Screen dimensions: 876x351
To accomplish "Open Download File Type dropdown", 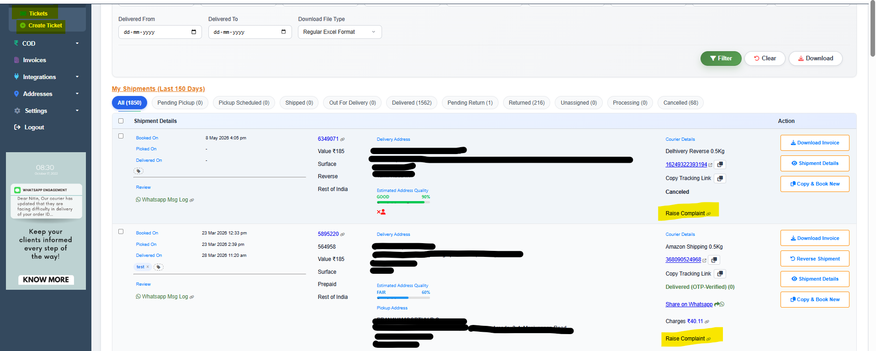I will (x=340, y=32).
